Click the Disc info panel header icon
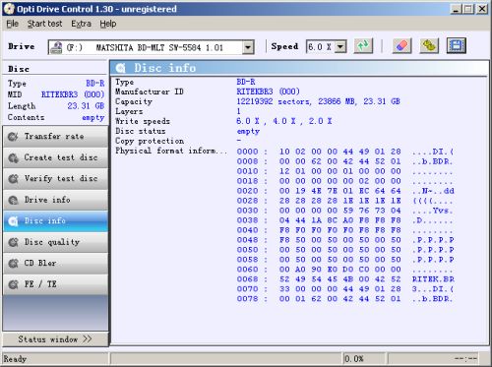Screen dimensions: 492x367 tap(120, 68)
